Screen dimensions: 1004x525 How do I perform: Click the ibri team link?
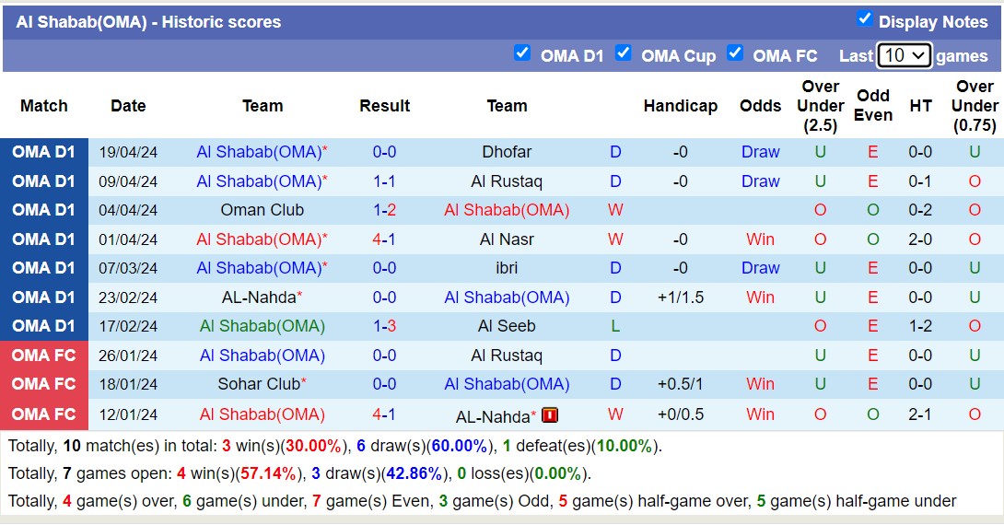pyautogui.click(x=507, y=268)
